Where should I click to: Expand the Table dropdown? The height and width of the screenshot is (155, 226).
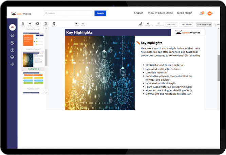[x=83, y=24]
